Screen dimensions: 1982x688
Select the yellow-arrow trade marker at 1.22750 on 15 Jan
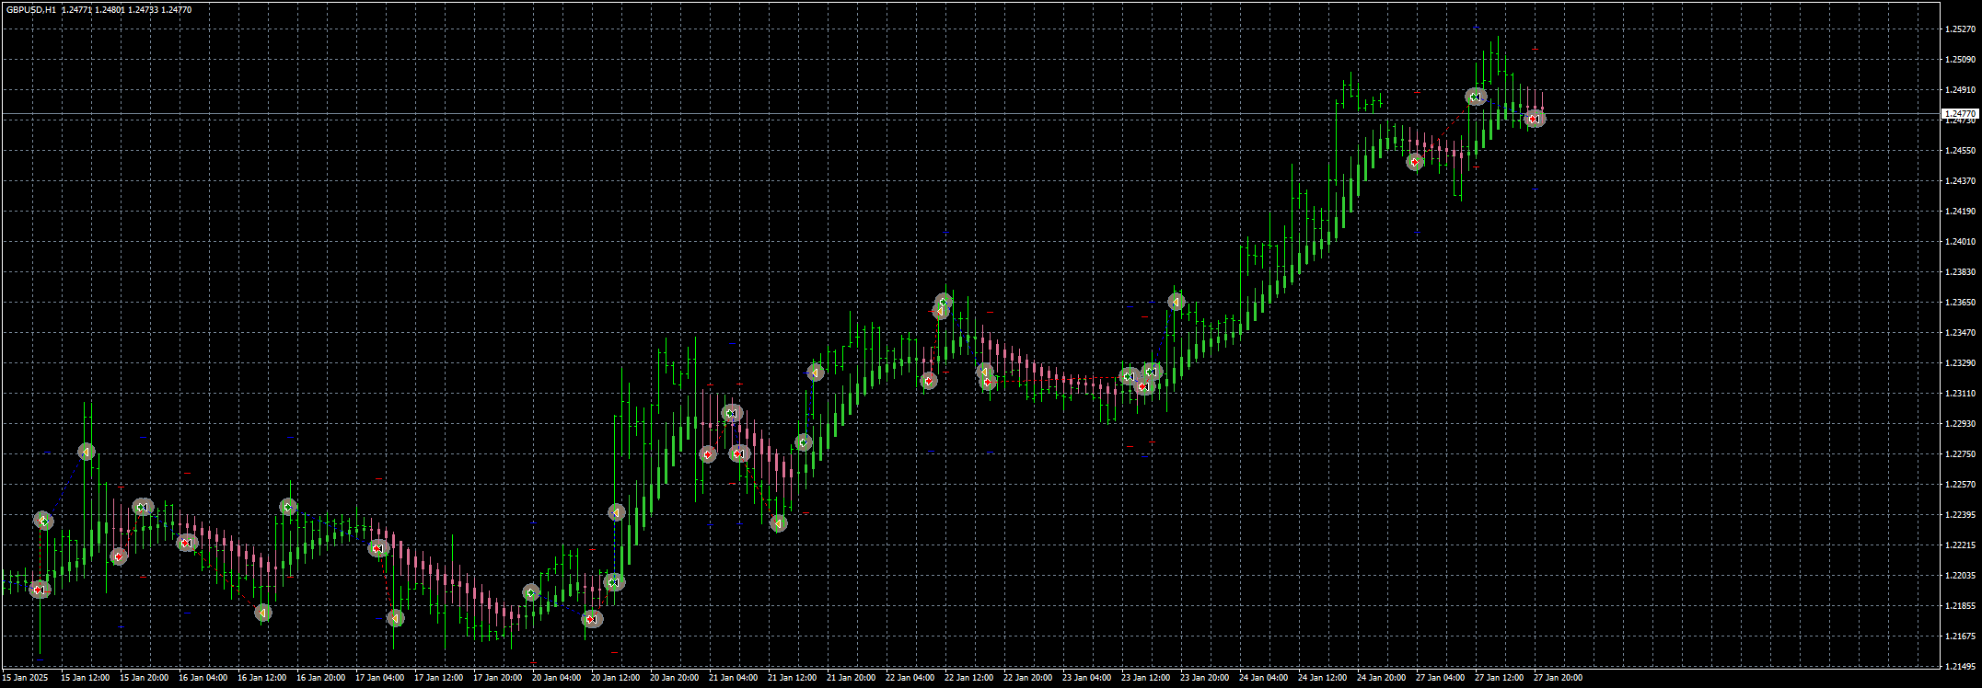[86, 452]
